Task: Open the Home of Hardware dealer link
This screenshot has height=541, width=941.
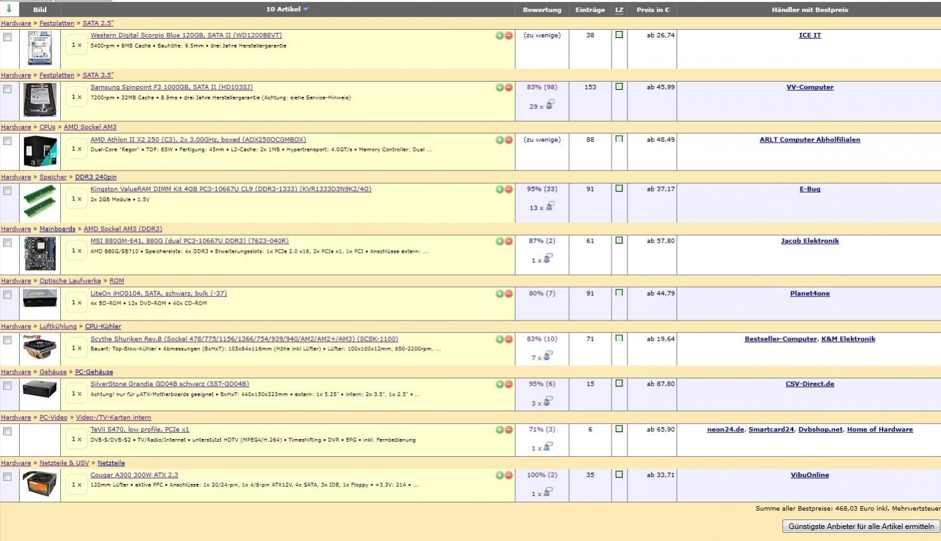Action: click(x=879, y=430)
